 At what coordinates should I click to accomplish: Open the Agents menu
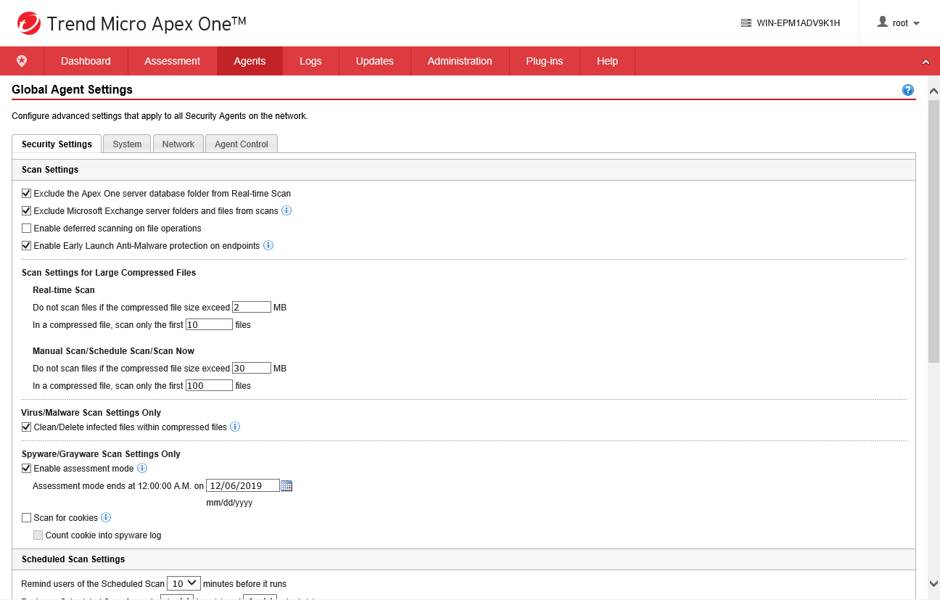coord(250,61)
